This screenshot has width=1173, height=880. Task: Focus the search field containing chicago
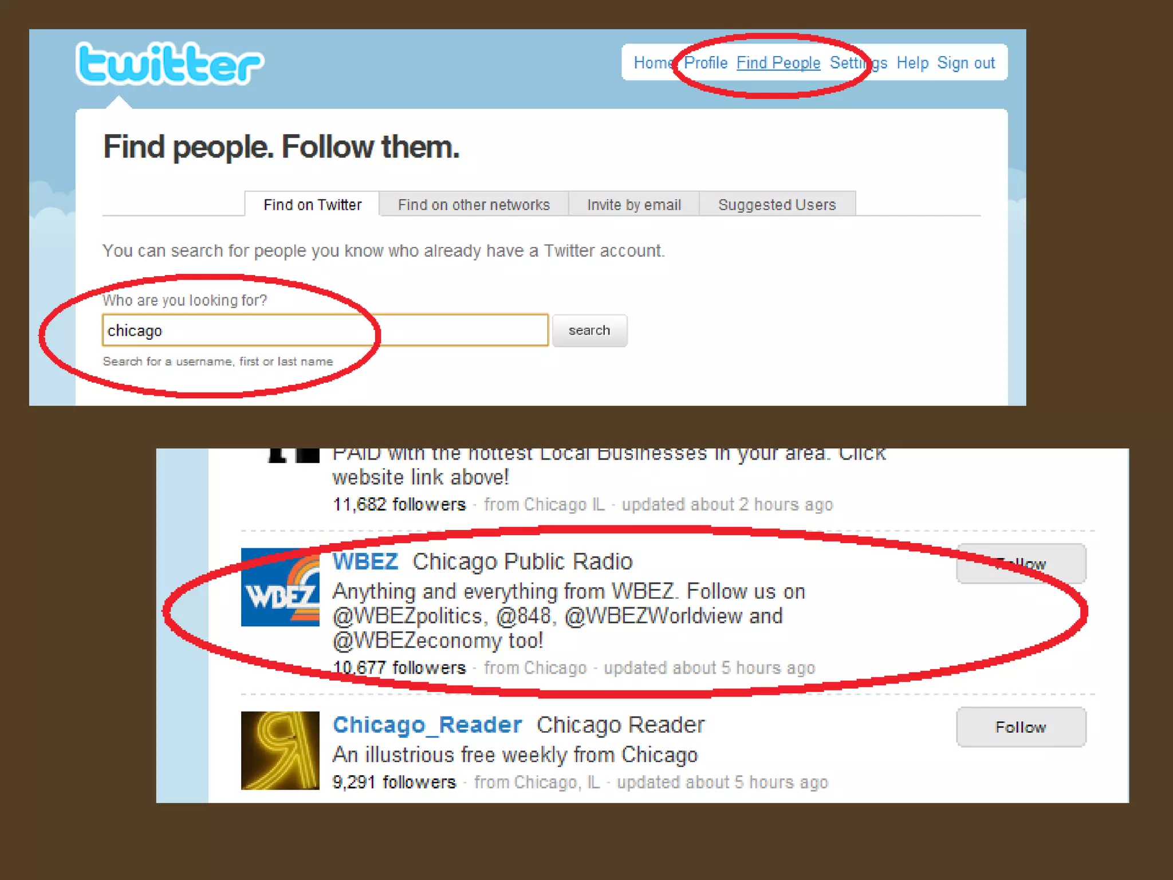click(325, 330)
